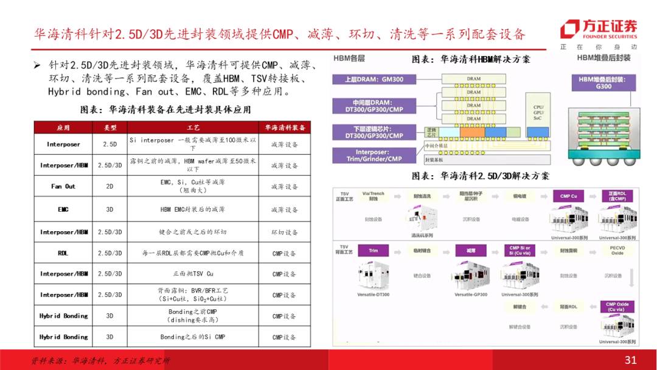Click the Versatile-DT300 machine image

pyautogui.click(x=377, y=273)
